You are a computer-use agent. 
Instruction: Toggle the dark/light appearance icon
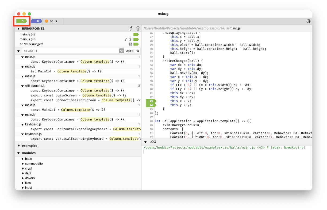point(308,21)
